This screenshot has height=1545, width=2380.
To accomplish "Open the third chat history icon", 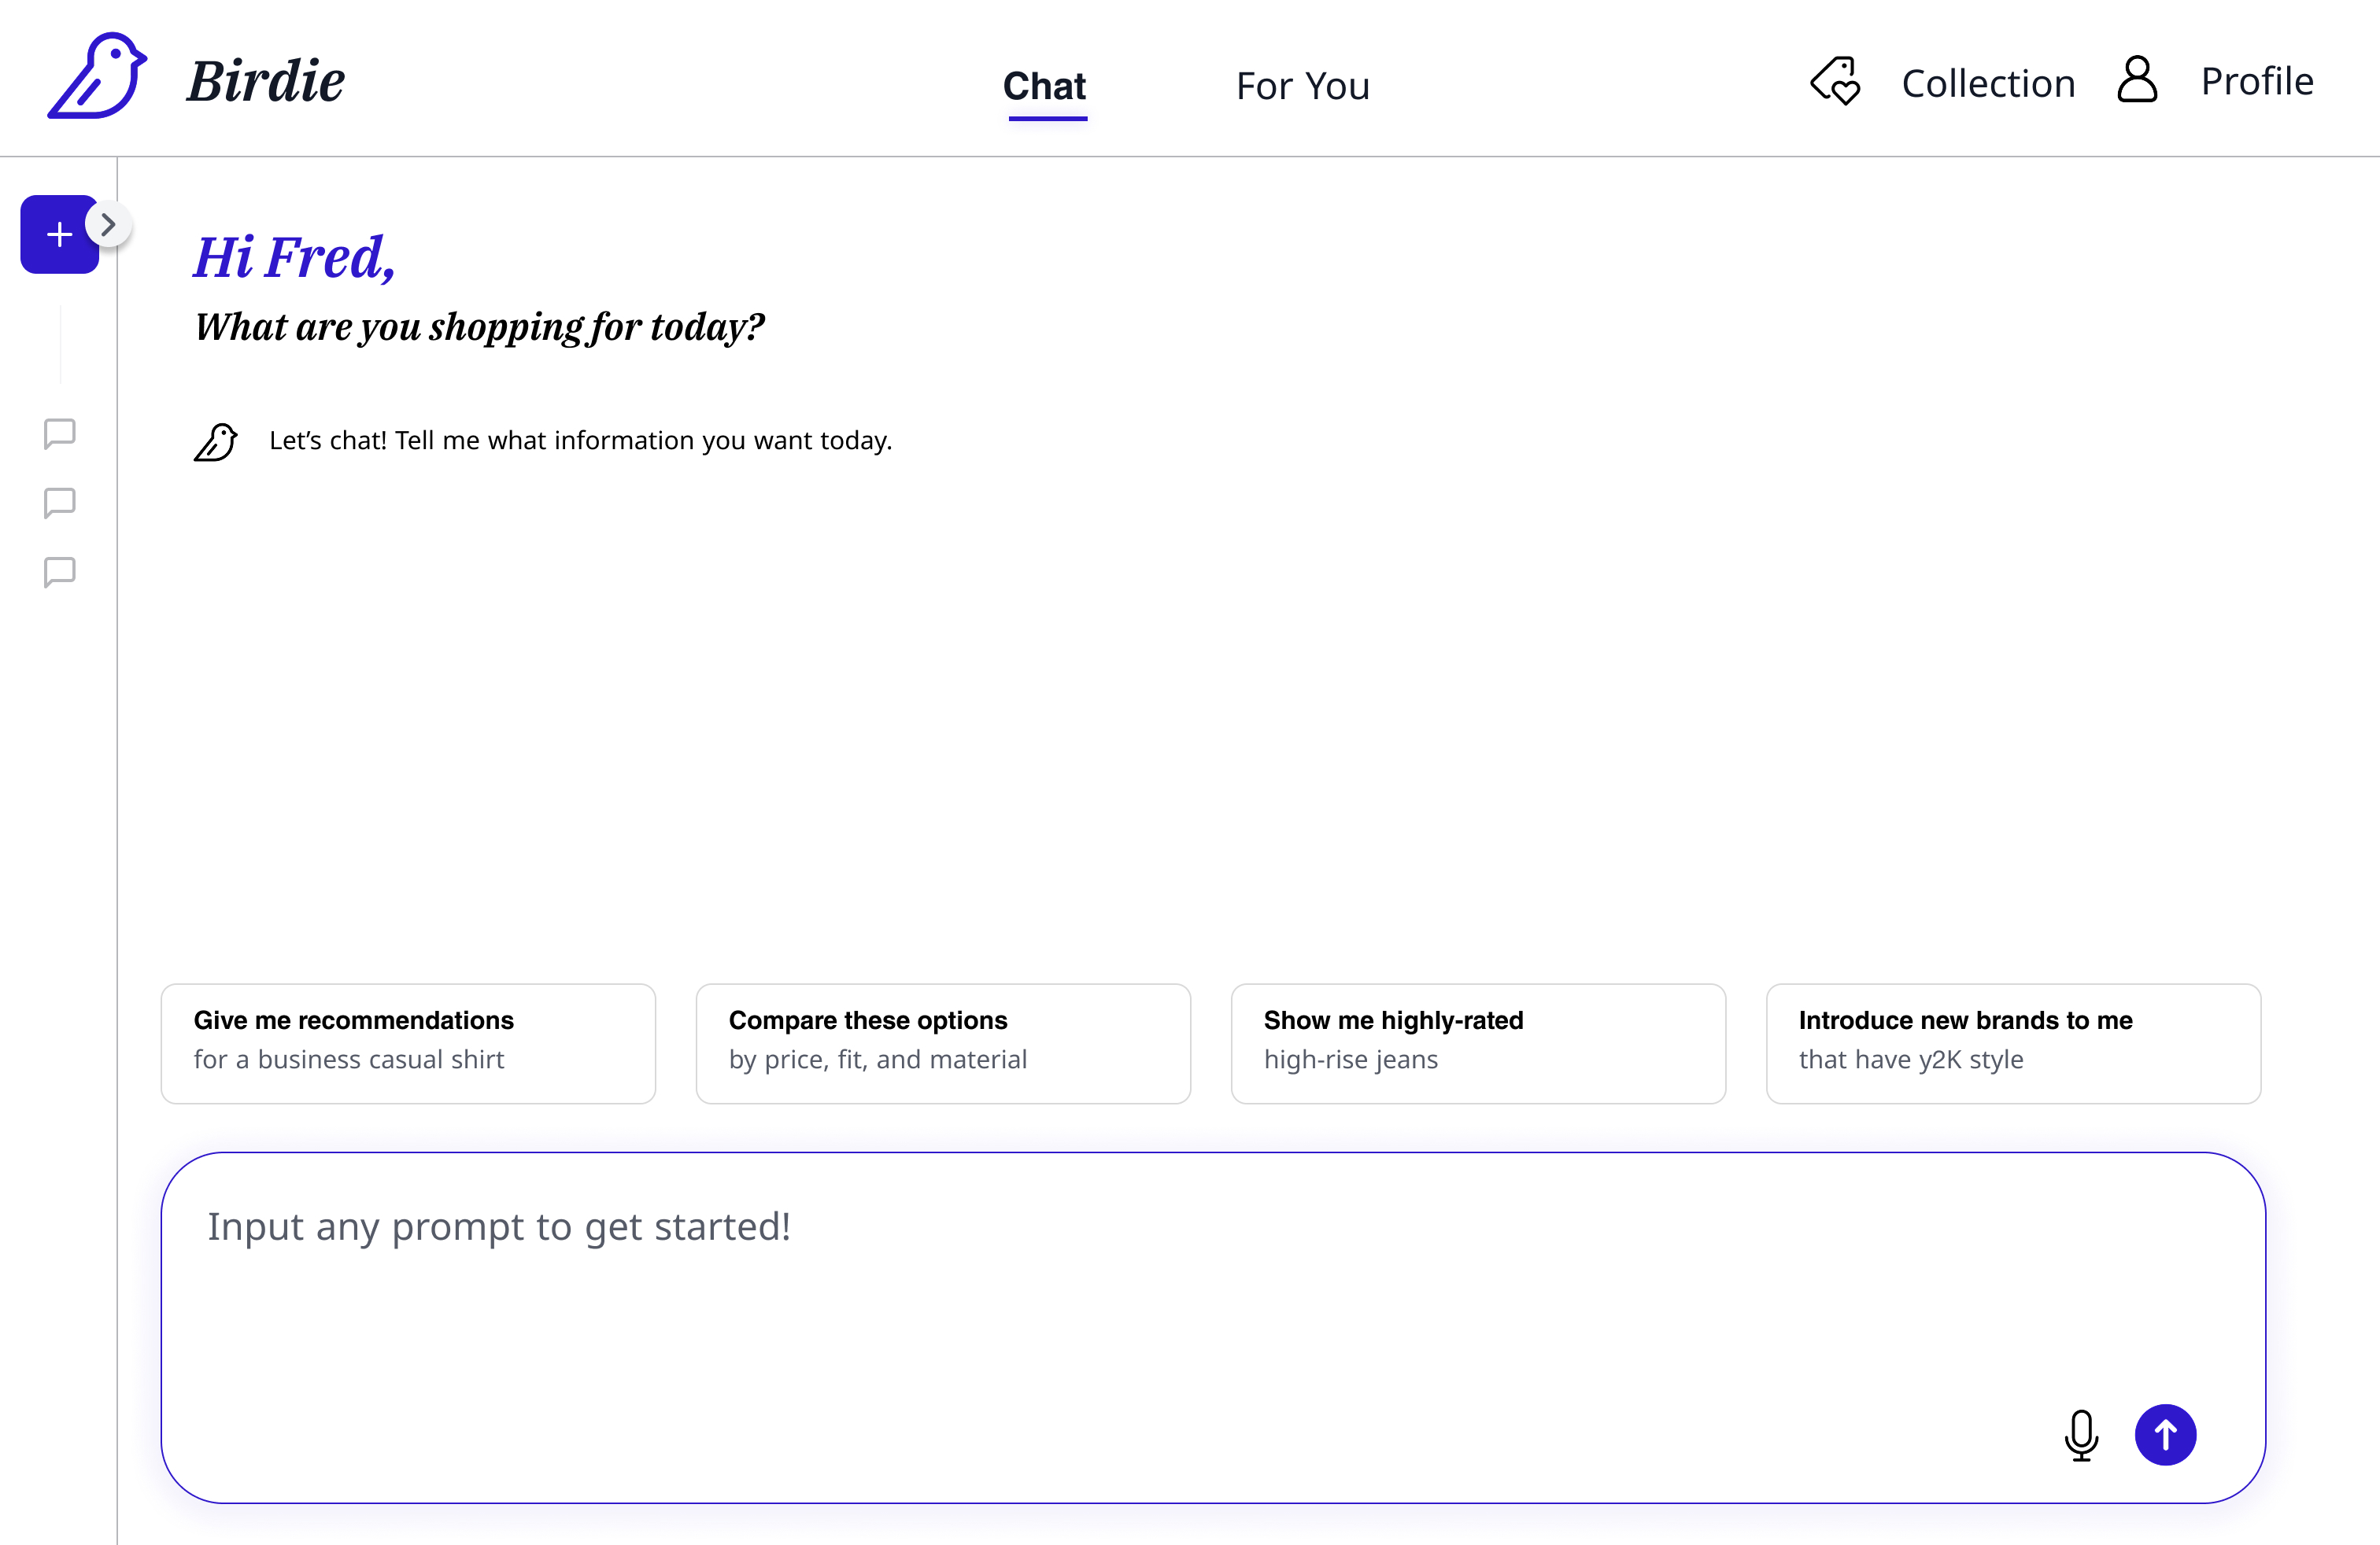I will [x=60, y=572].
